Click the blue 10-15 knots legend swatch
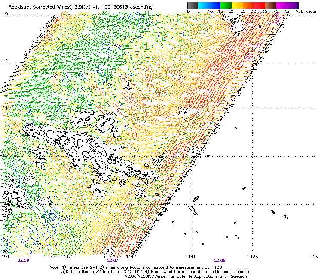Viewport: 318px width, 279px height. [x=215, y=5]
